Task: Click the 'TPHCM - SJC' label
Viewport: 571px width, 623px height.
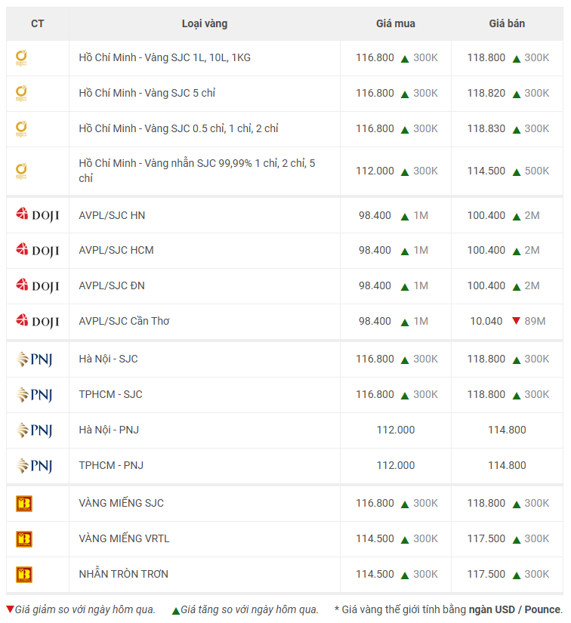Action: (110, 394)
